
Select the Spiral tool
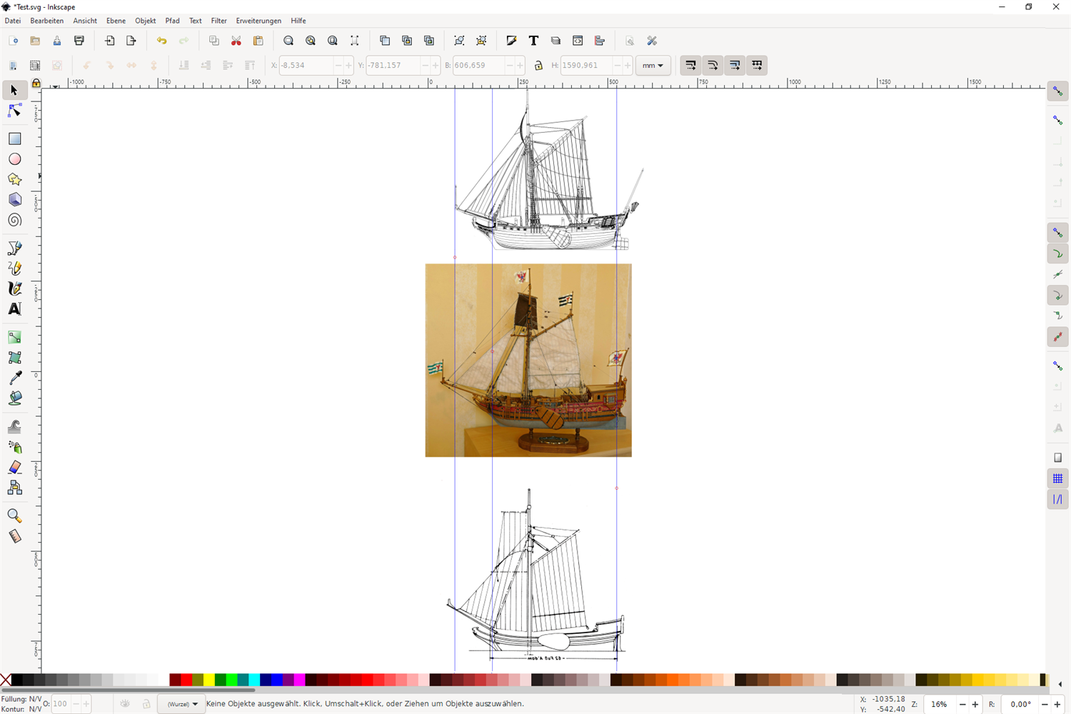coord(14,220)
